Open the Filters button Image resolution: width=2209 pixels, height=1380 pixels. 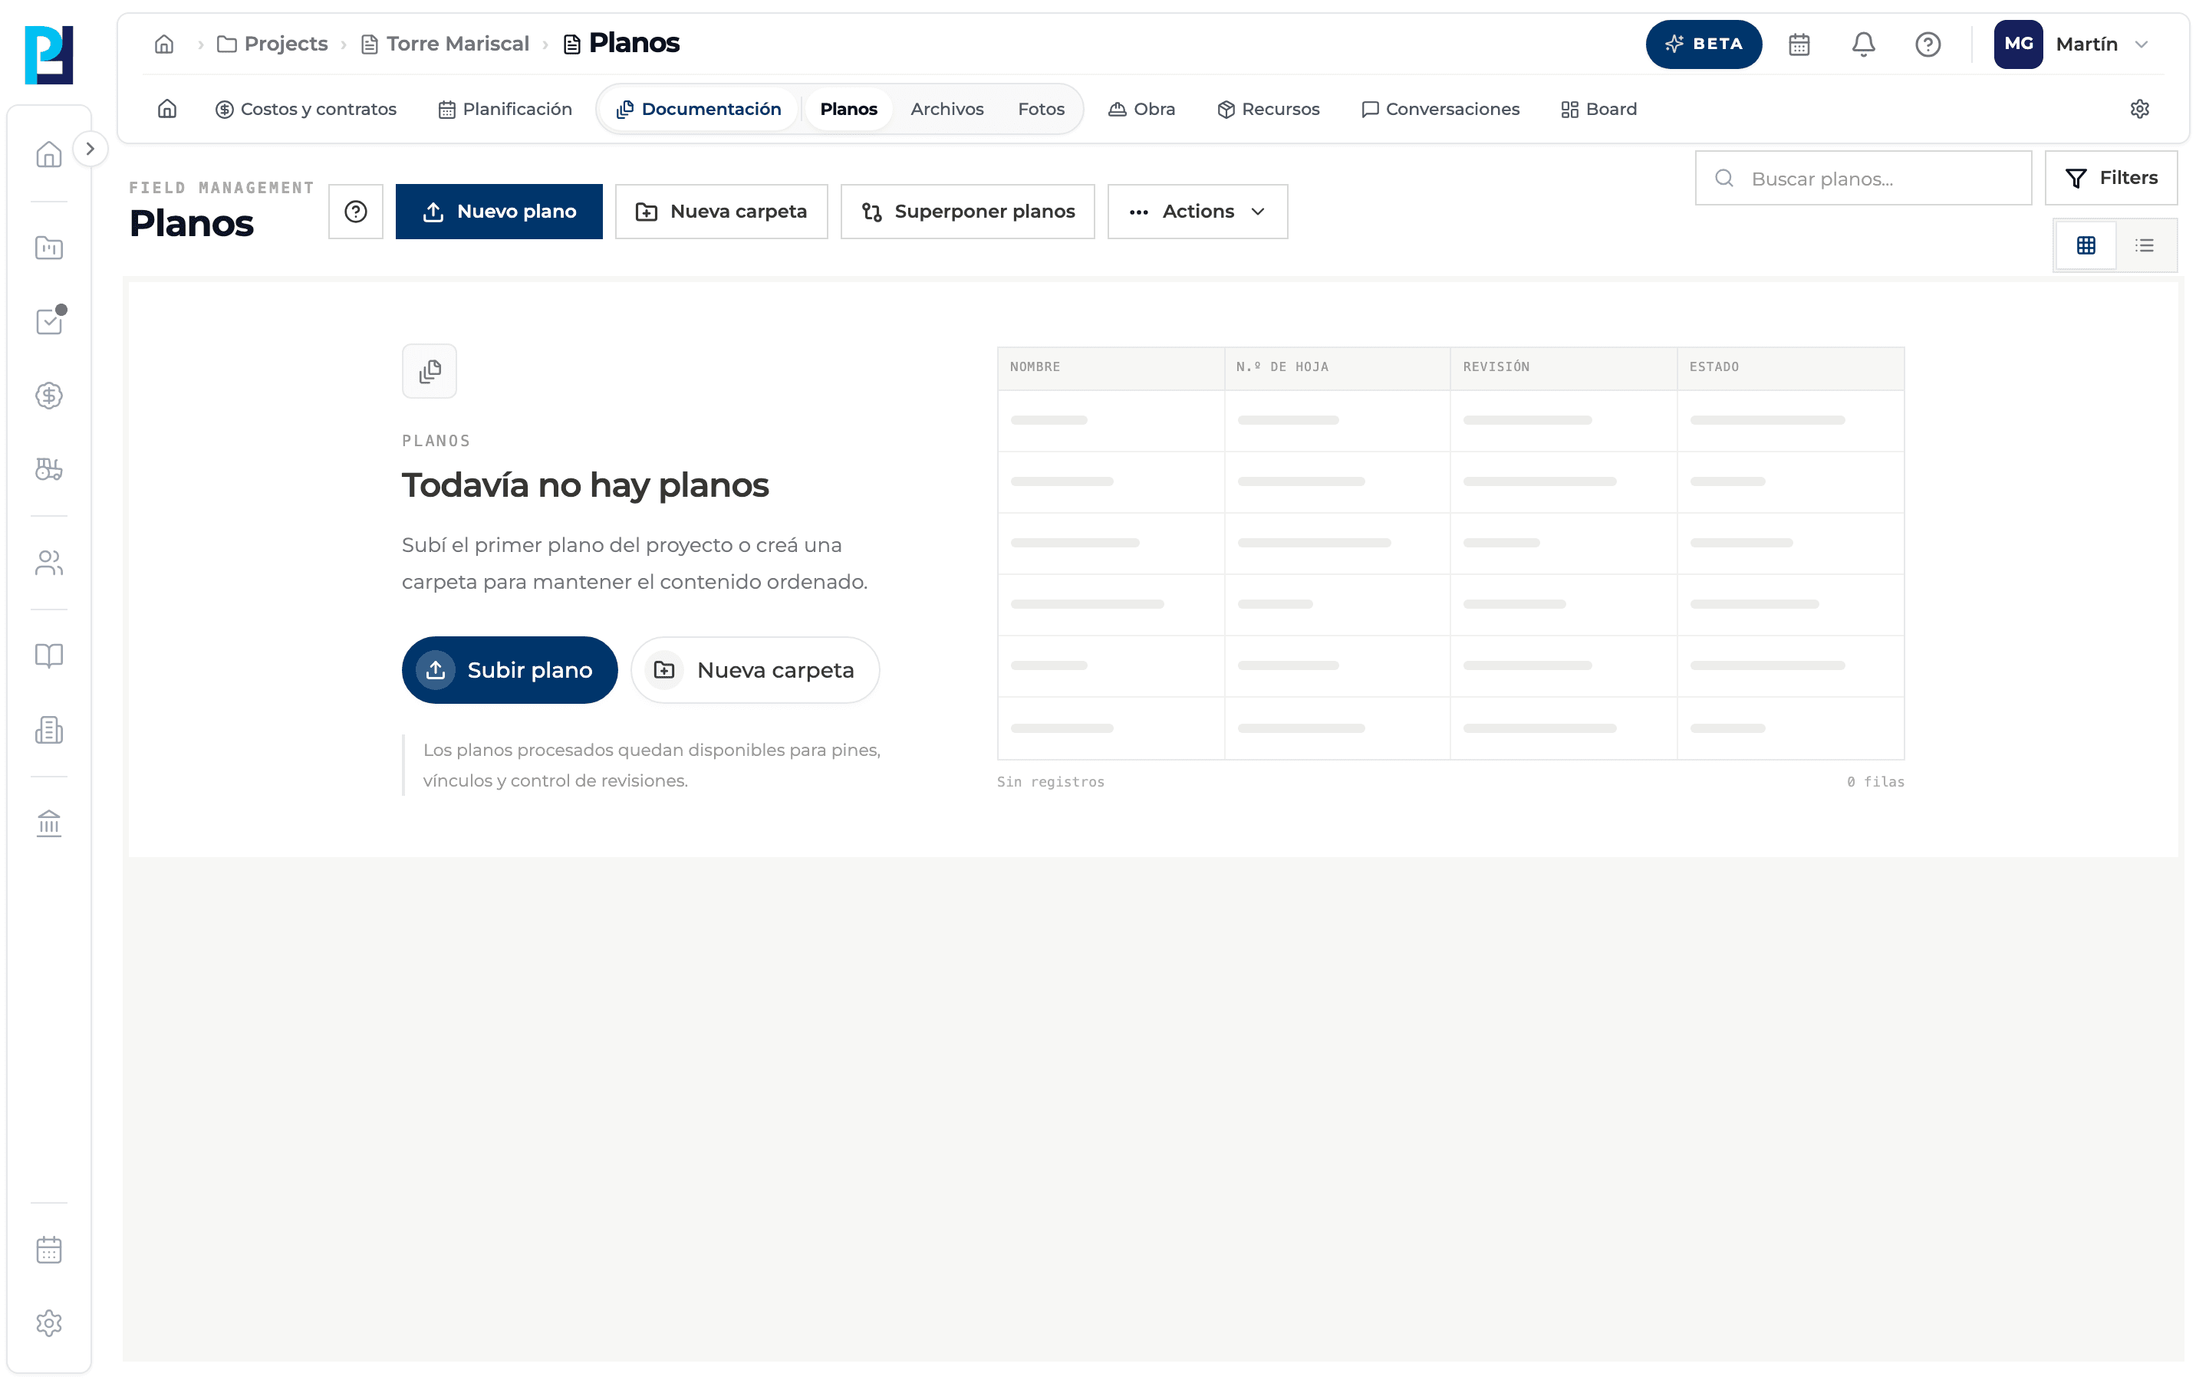point(2110,178)
